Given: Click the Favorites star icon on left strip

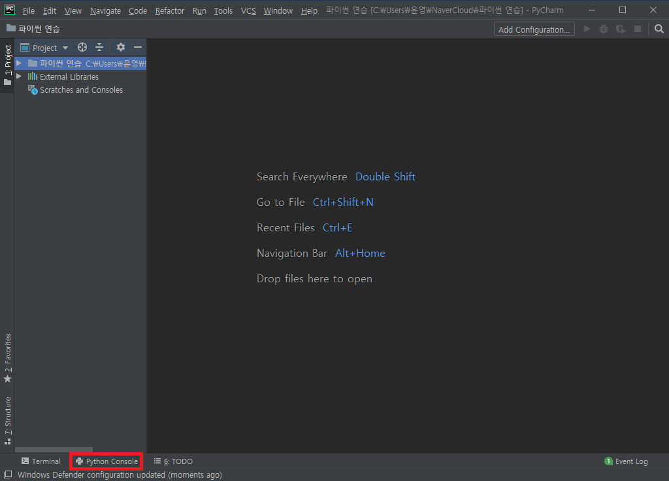Looking at the screenshot, I should 7,378.
